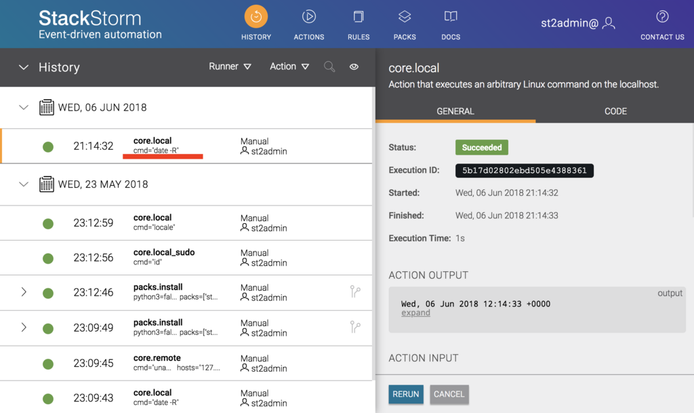Click started time 'Wed, 06 Jun 2018 21:14:32'
This screenshot has height=413, width=694.
pyautogui.click(x=507, y=193)
